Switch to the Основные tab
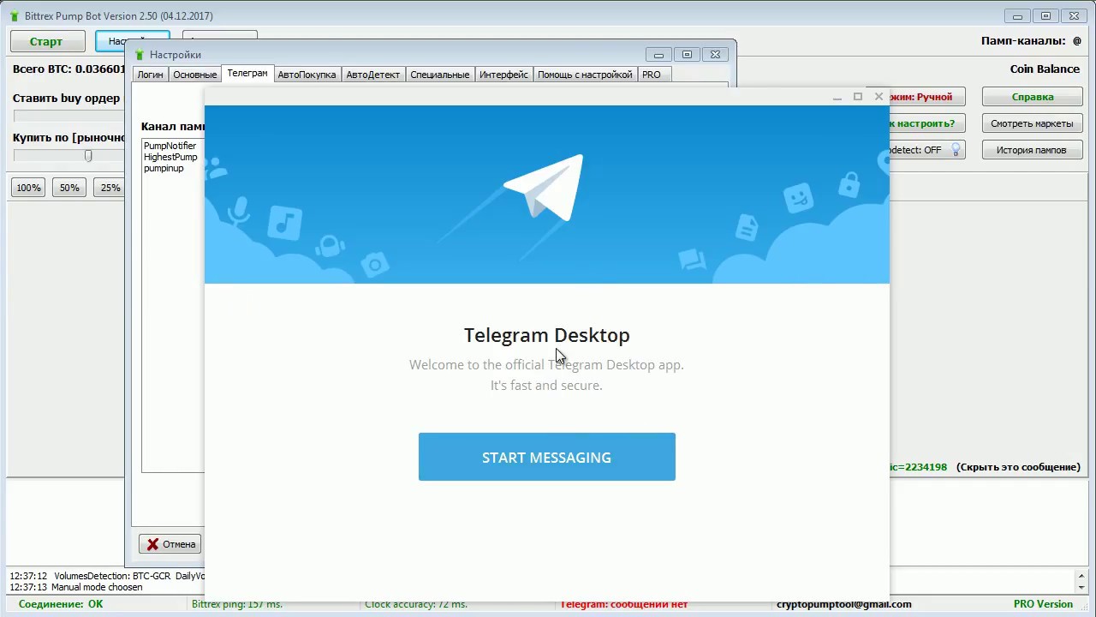The image size is (1096, 617). tap(194, 75)
